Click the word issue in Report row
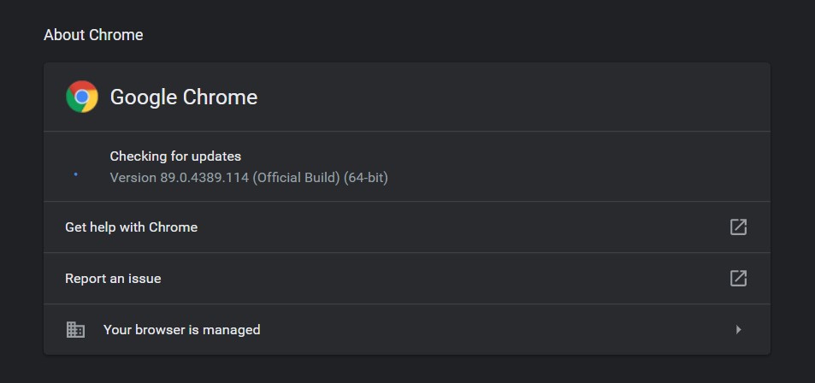Image resolution: width=815 pixels, height=383 pixels. tap(144, 278)
